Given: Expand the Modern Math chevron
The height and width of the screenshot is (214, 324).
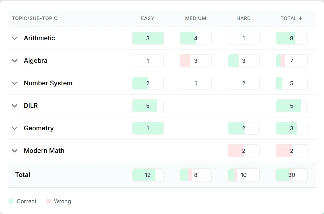Looking at the screenshot, I should (x=15, y=151).
